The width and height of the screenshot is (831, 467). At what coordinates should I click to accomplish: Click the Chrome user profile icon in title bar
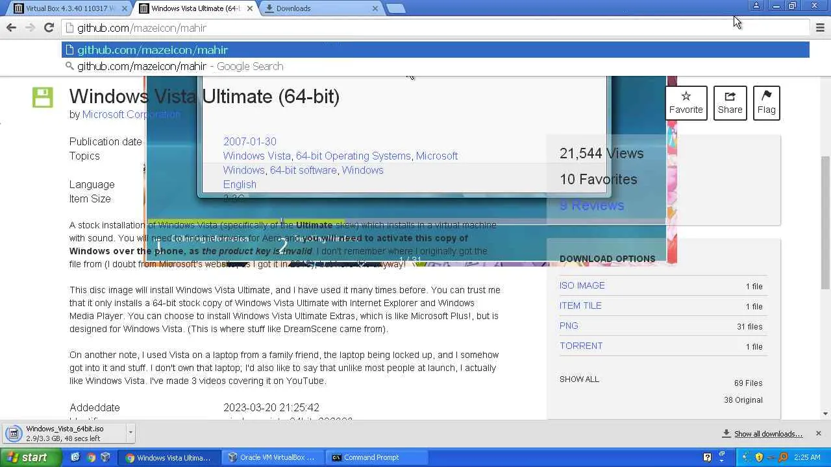point(756,6)
